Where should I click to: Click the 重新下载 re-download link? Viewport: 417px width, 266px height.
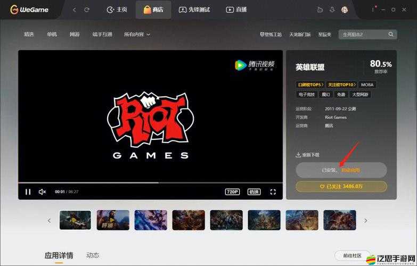308,155
